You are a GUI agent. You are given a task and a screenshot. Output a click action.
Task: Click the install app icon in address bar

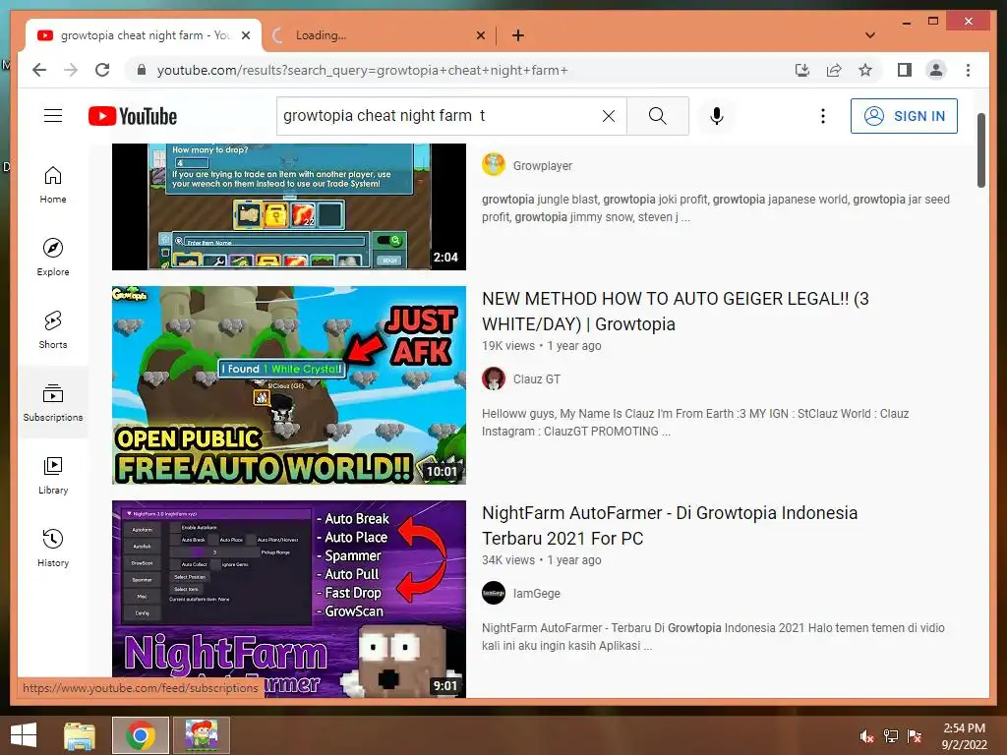click(x=802, y=70)
